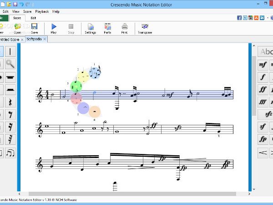The image size is (273, 205).
Task: Click the purple save icon in title bar
Action: [15, 4]
